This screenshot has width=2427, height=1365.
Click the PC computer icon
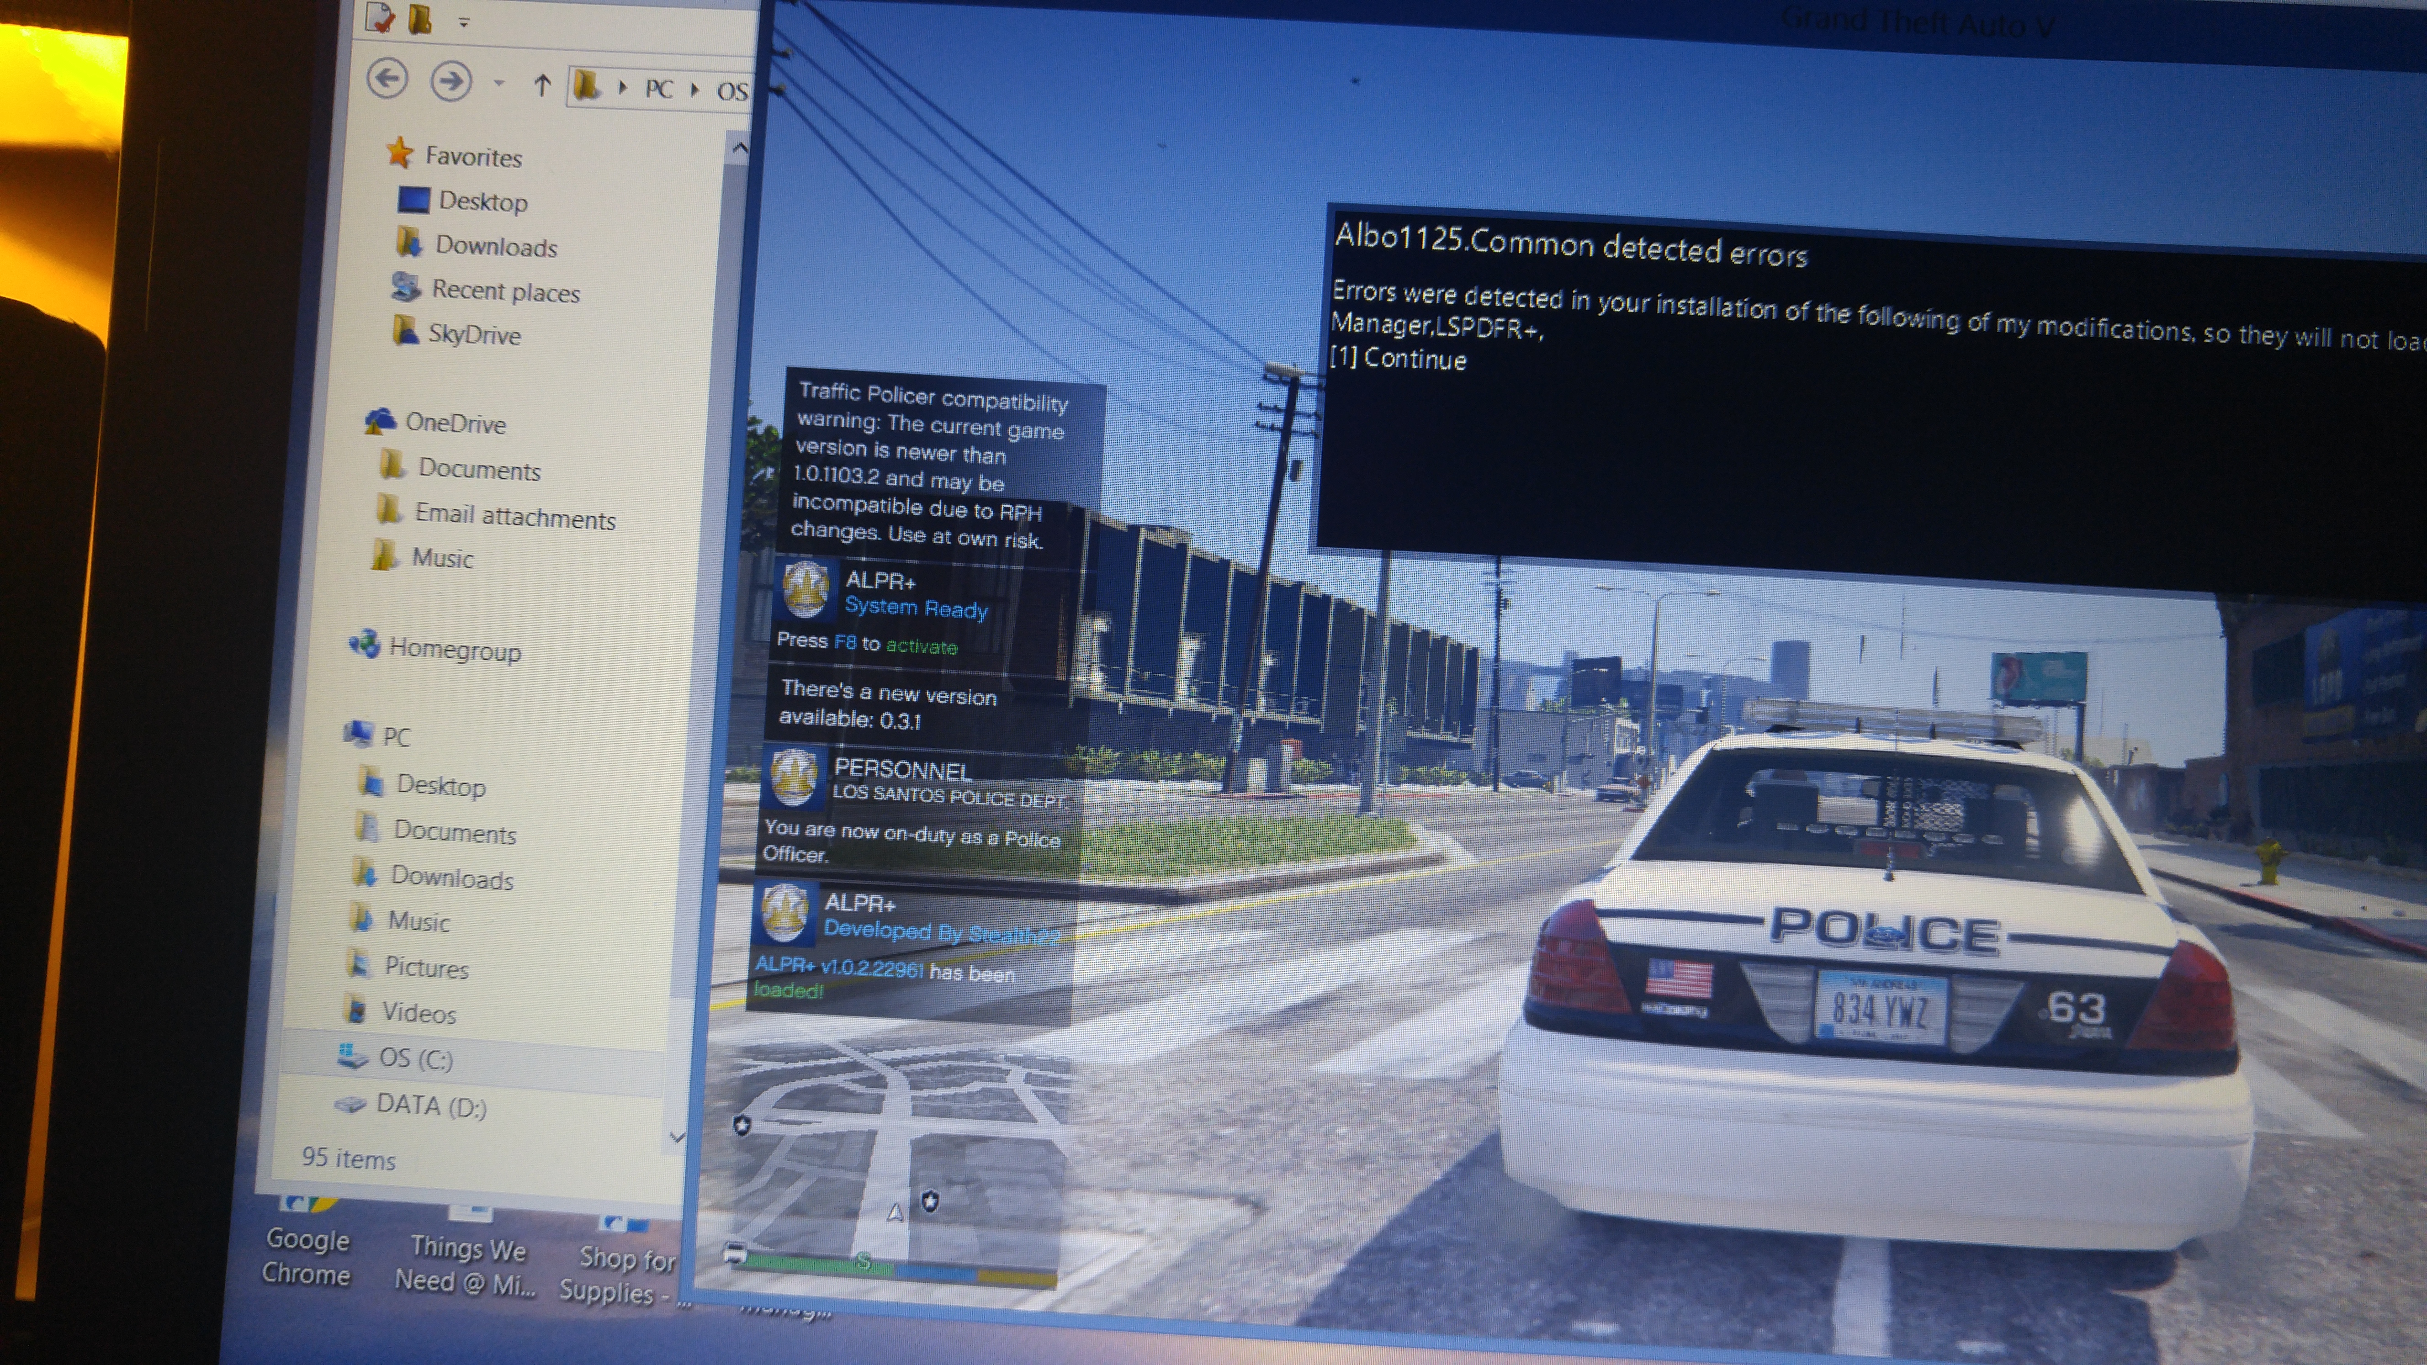click(x=358, y=733)
